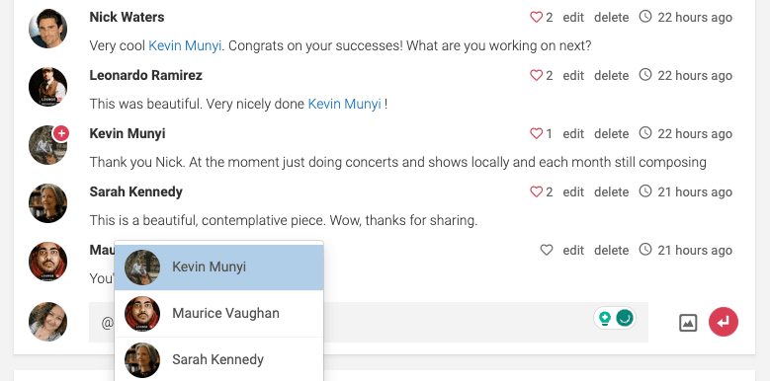The image size is (770, 381).
Task: Delete Leonardo Ramirez's comment
Action: click(x=612, y=76)
